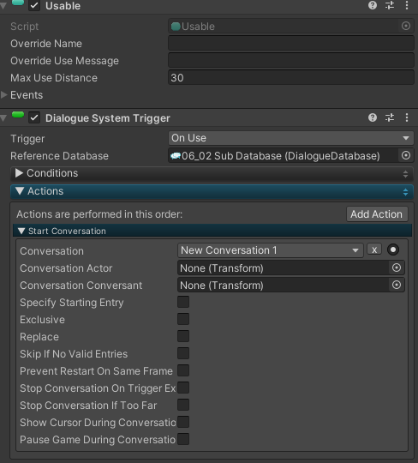
Task: Open object picker for Reference Database
Action: coord(406,155)
